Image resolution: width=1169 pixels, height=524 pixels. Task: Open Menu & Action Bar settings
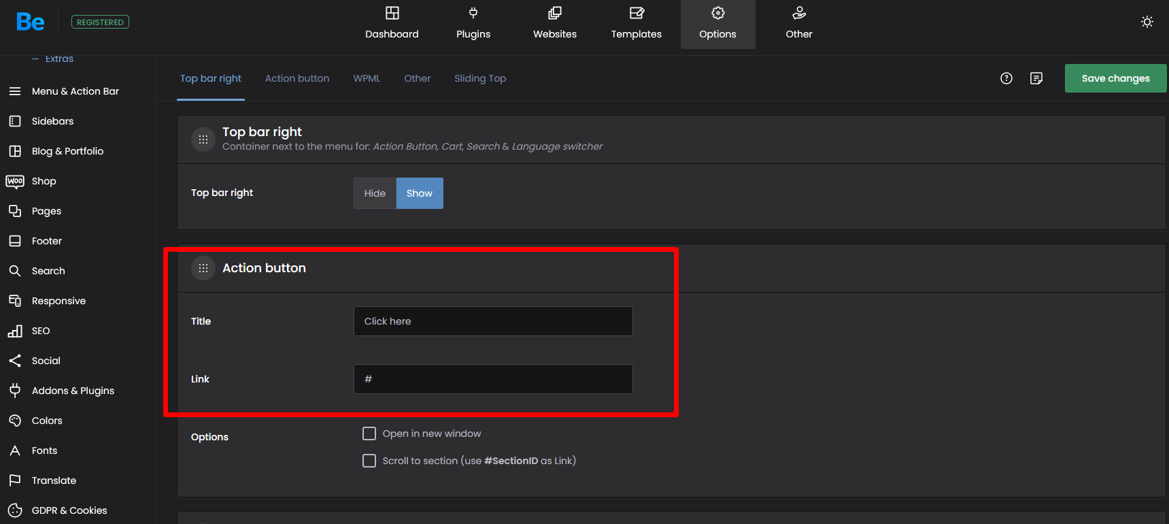(75, 91)
